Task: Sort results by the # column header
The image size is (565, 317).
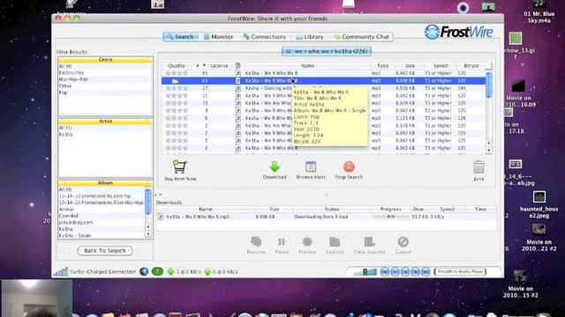Action: pos(200,66)
